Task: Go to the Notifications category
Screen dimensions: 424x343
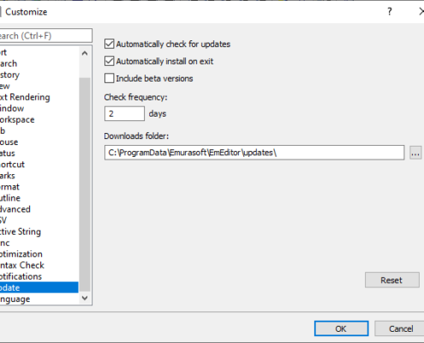Action: (x=21, y=276)
